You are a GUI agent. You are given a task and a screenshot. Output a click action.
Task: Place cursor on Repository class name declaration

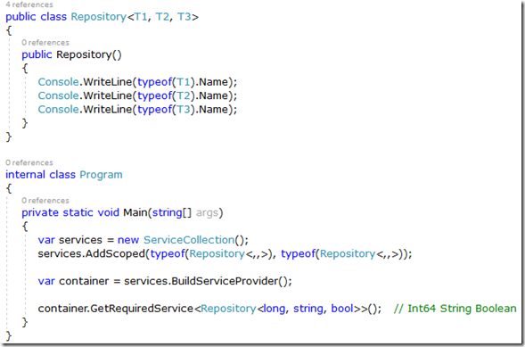click(99, 17)
